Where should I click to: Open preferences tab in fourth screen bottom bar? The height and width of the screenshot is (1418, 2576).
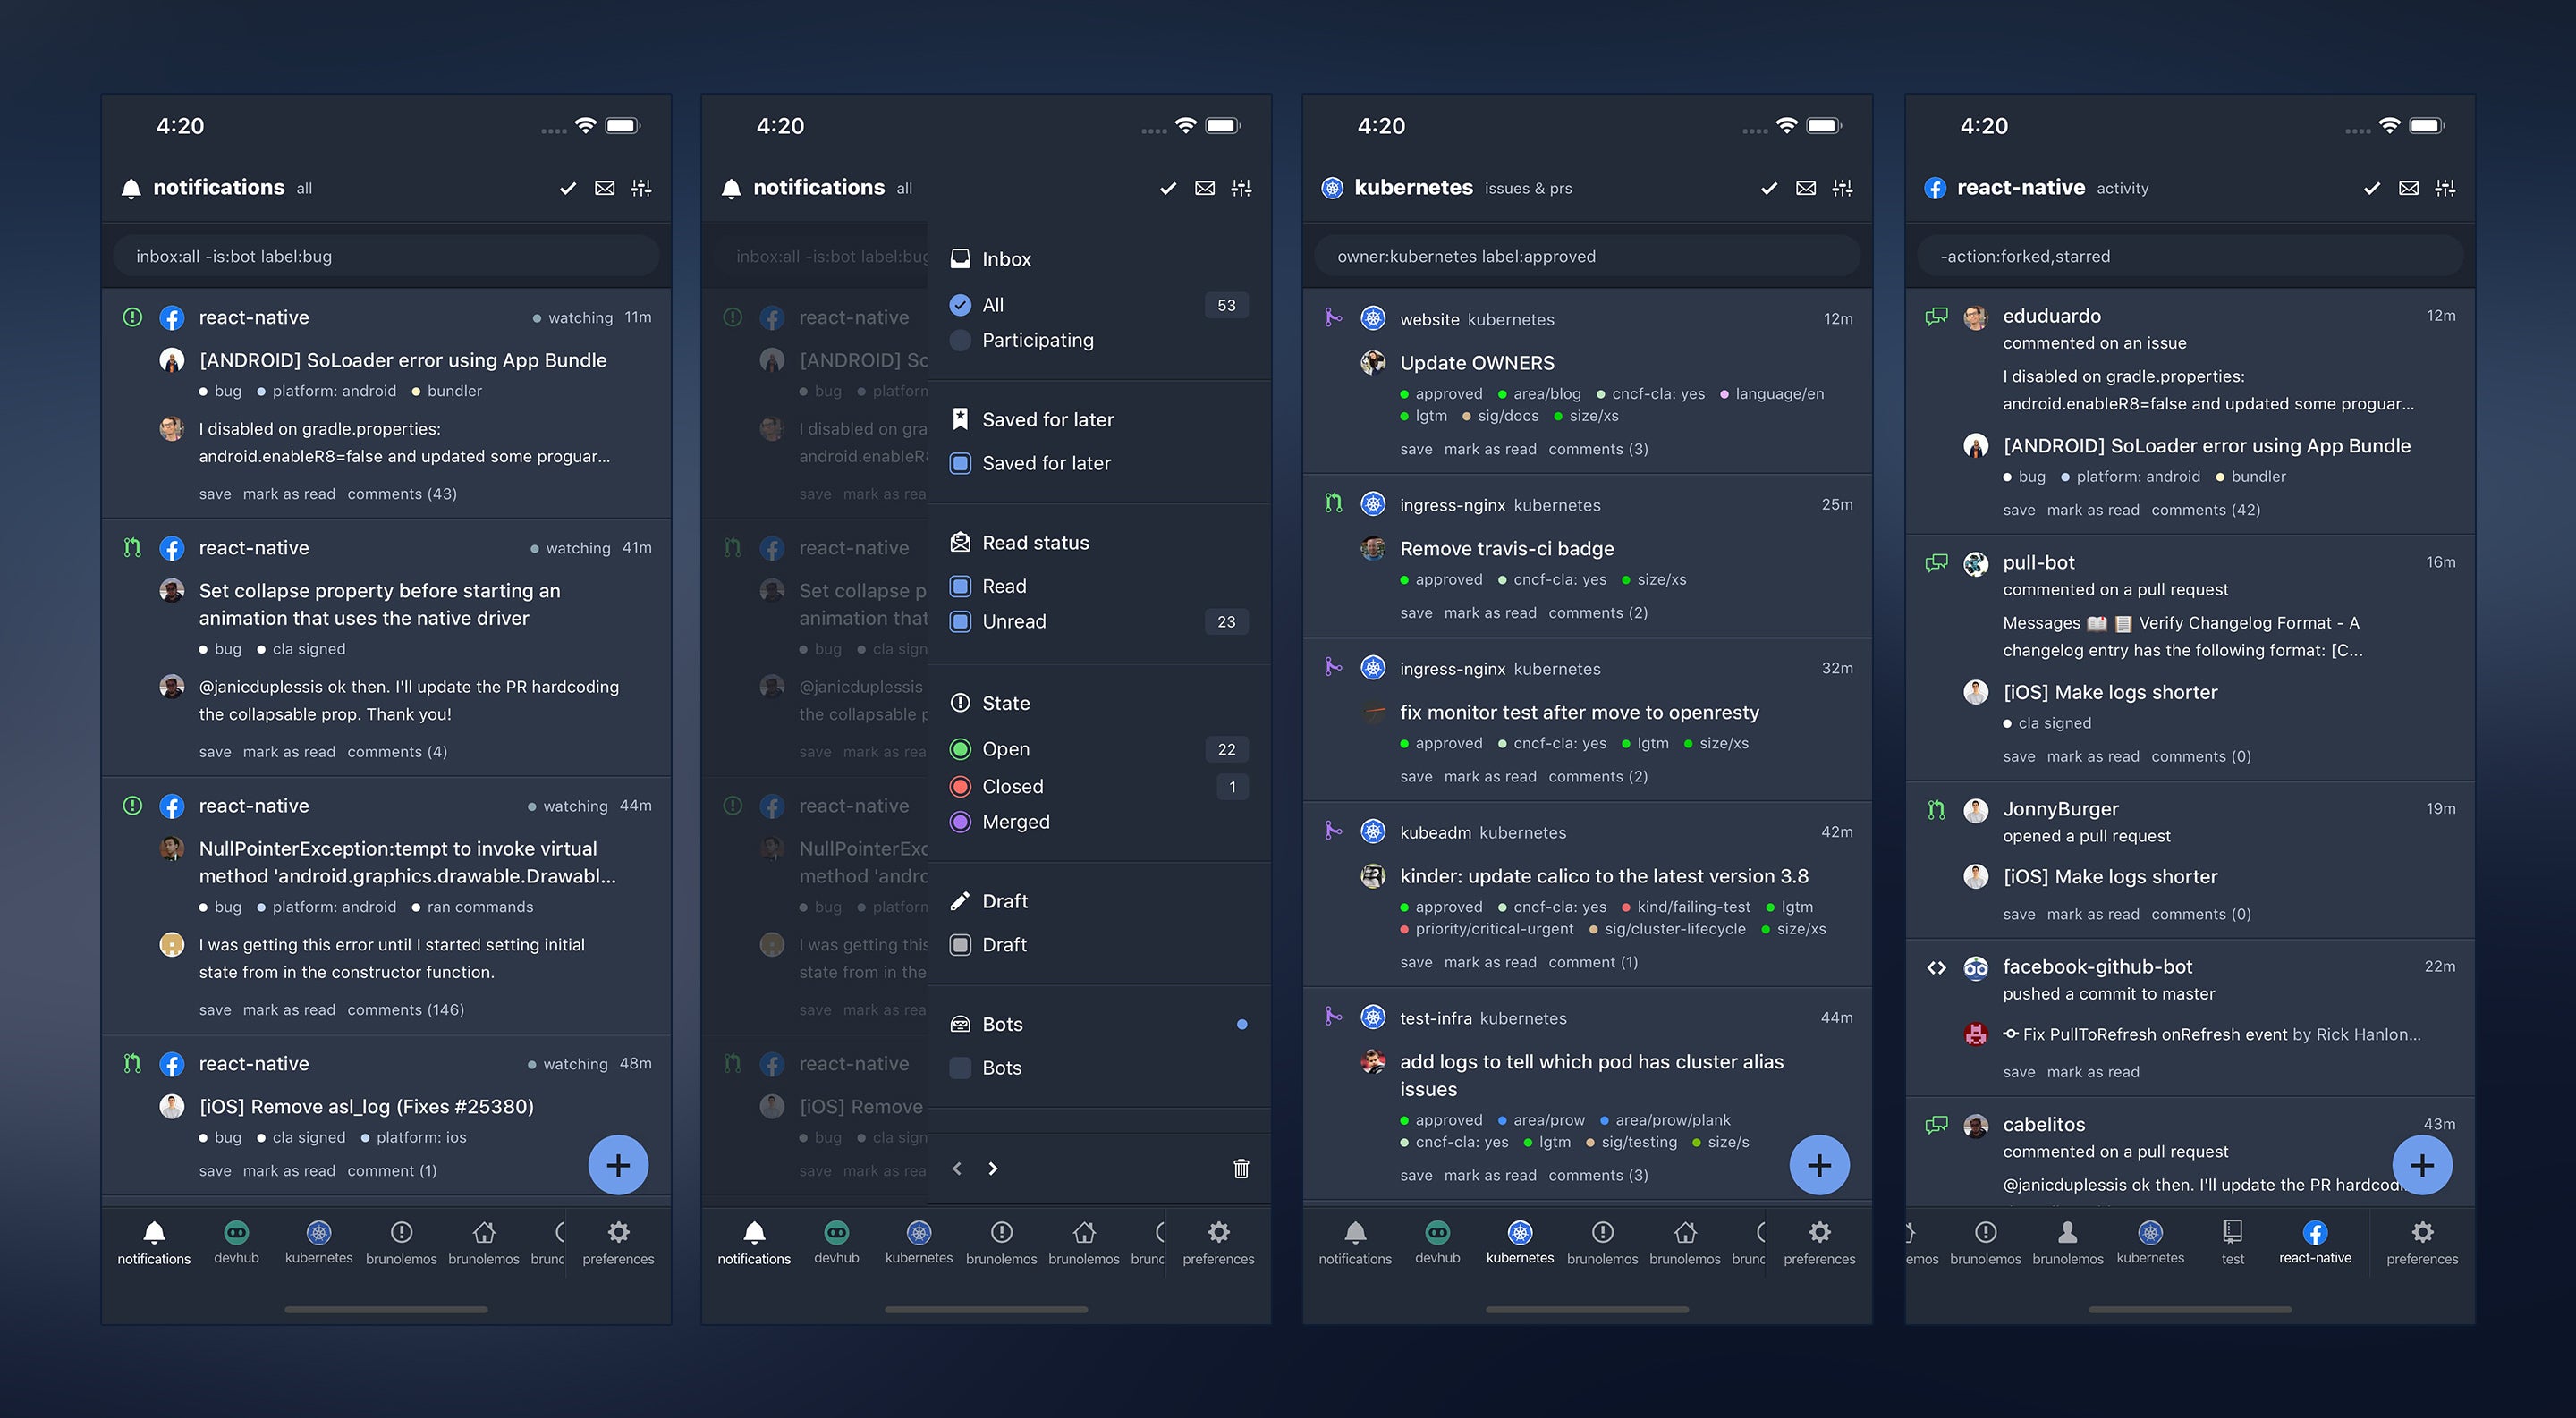coord(2422,1242)
